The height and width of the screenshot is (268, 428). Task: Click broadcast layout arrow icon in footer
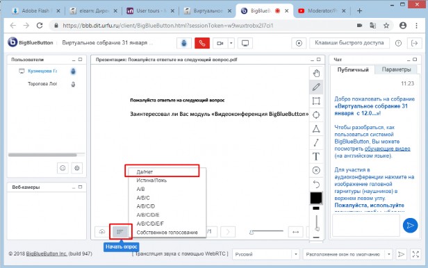[x=401, y=254]
